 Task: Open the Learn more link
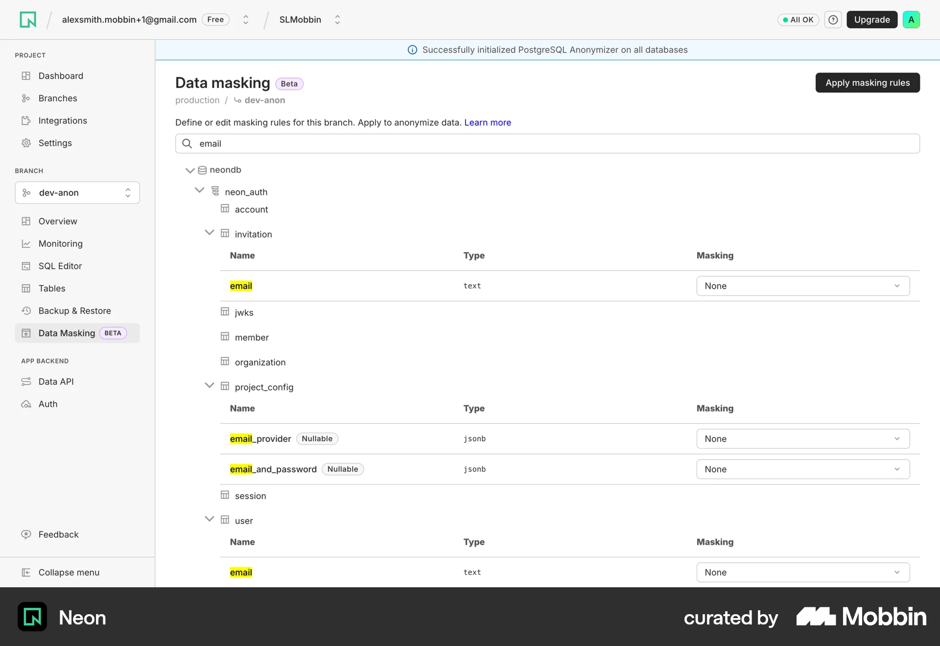pos(488,122)
